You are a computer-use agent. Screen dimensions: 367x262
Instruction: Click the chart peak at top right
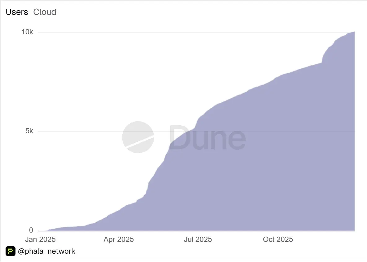[353, 32]
